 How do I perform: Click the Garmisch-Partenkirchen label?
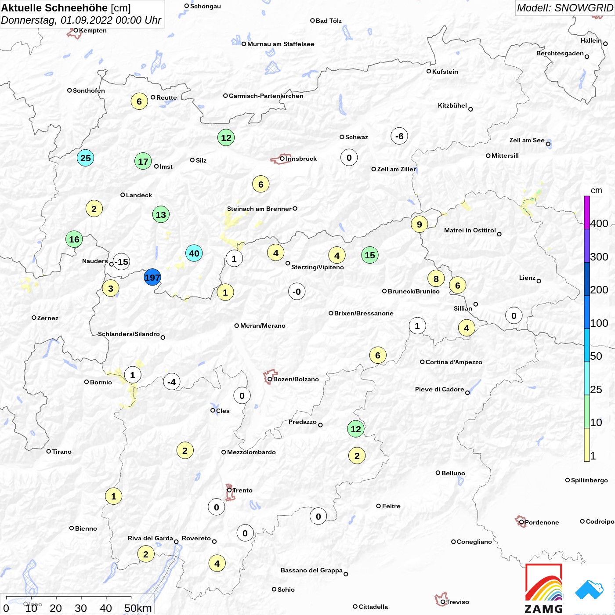266,96
